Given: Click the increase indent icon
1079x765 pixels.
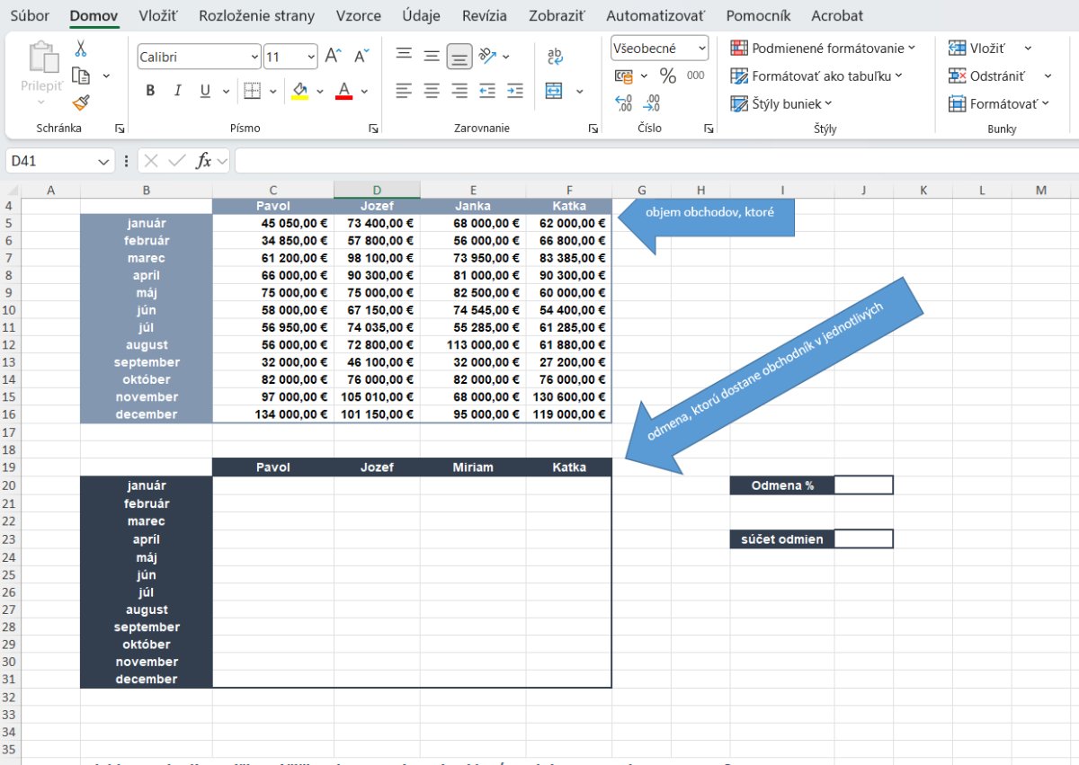Looking at the screenshot, I should [515, 91].
